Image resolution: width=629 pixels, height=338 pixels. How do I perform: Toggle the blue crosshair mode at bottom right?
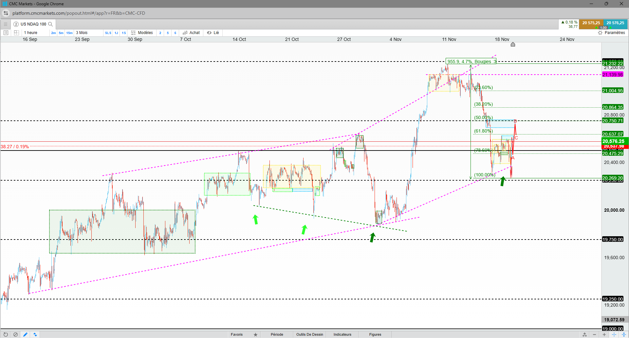click(x=614, y=334)
